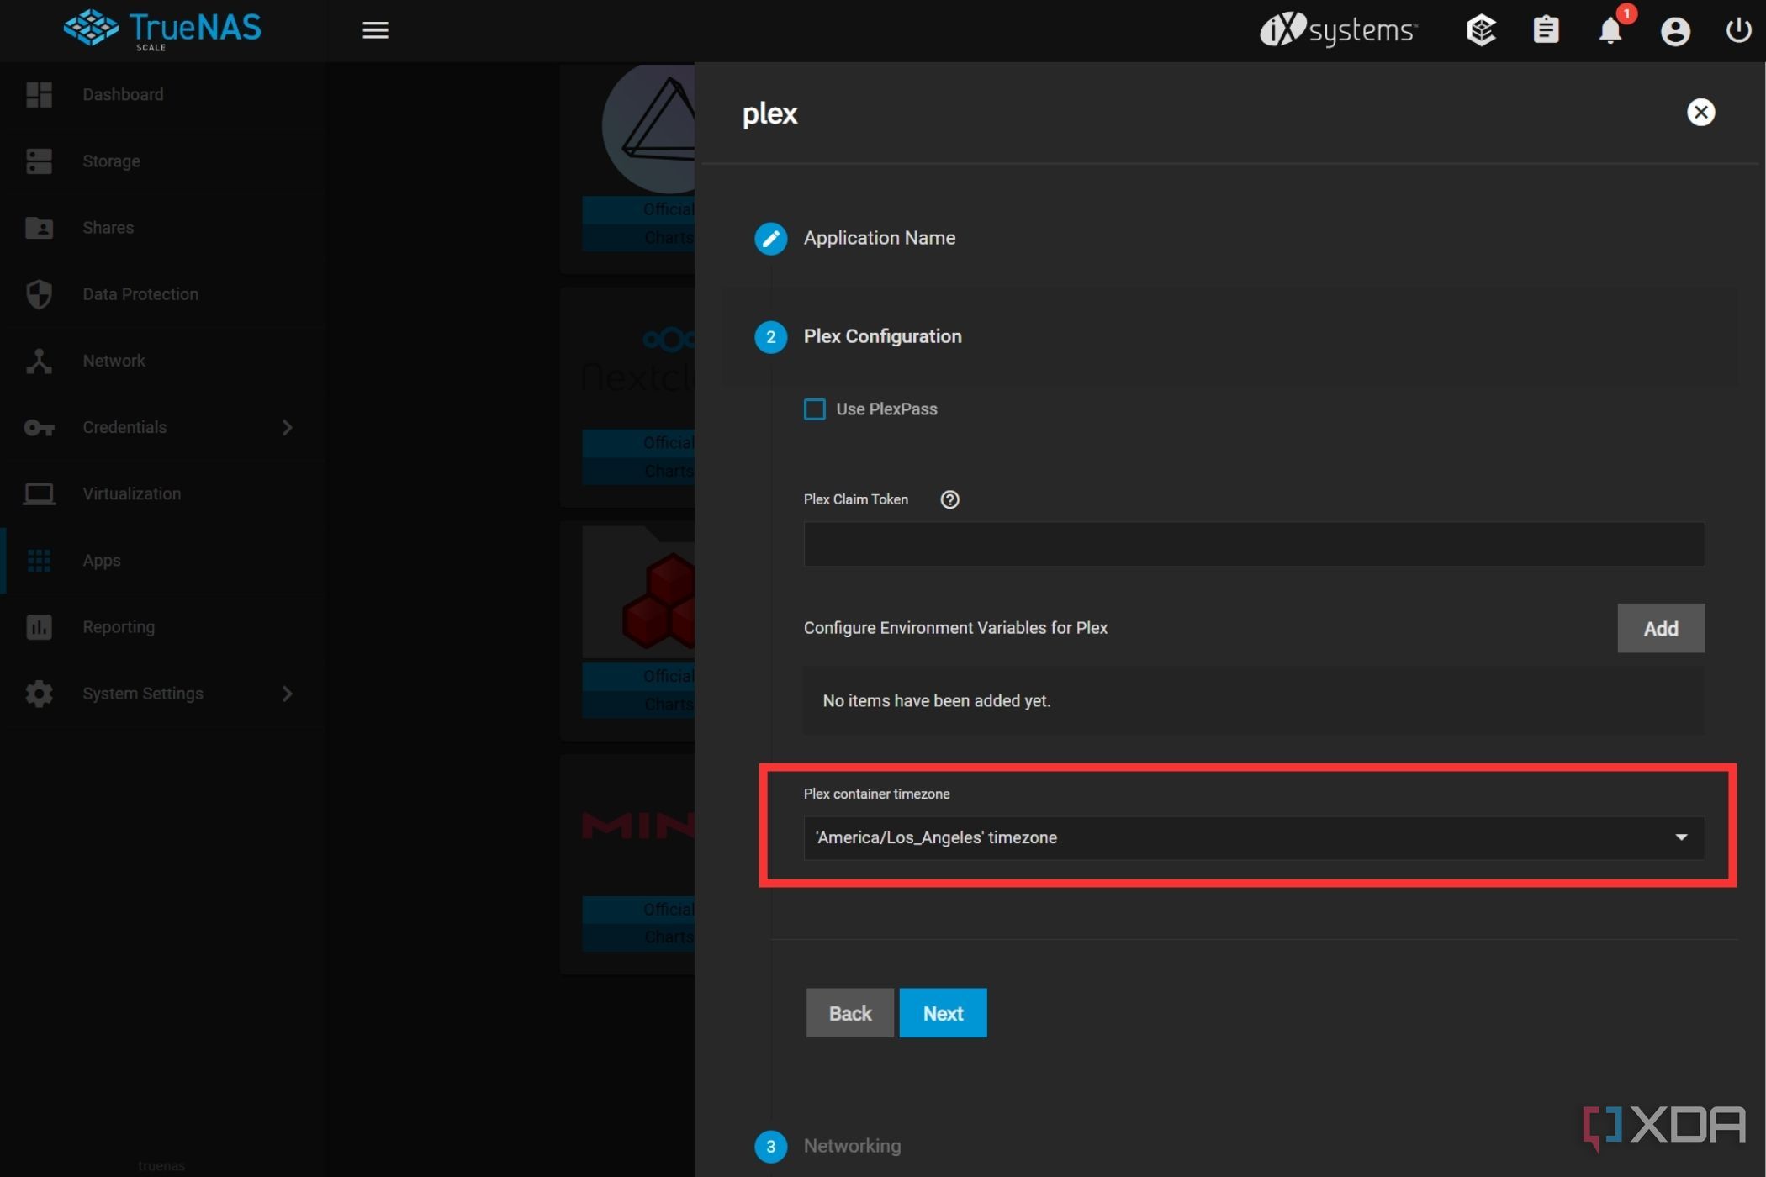Viewport: 1766px width, 1177px height.
Task: Click the Plex Configuration step heading
Action: (x=882, y=336)
